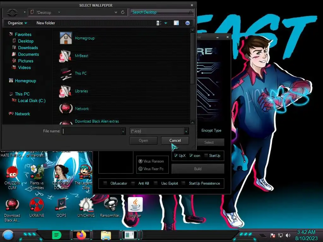Click the scrollbar down arrow

(x=192, y=122)
